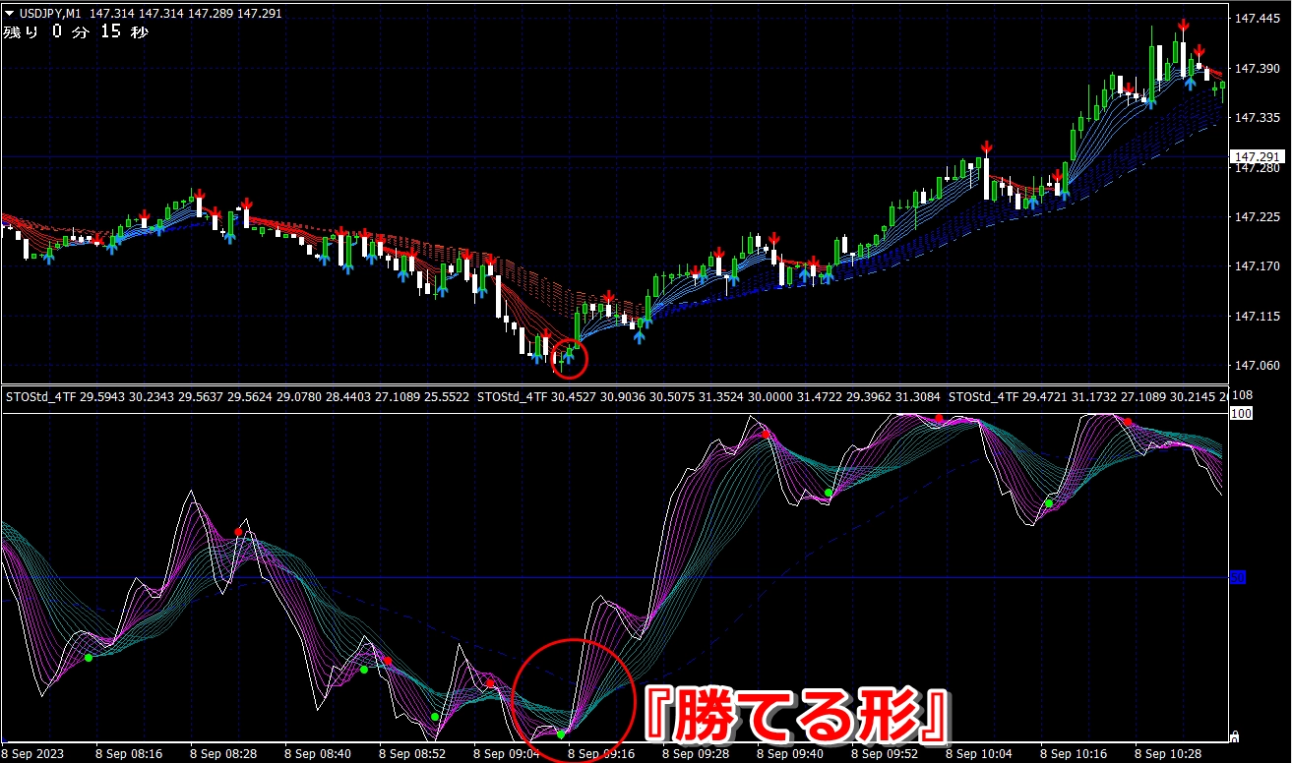Click the red dot at the stochastic top near 10:04
The height and width of the screenshot is (763, 1292).
tap(940, 419)
